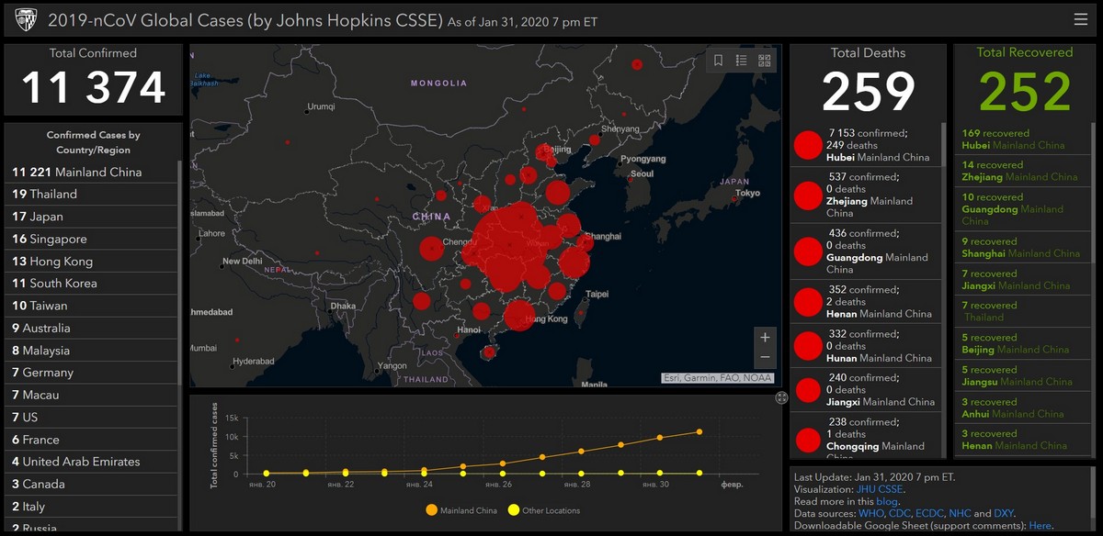Open the blog link in the info panel

tap(887, 501)
